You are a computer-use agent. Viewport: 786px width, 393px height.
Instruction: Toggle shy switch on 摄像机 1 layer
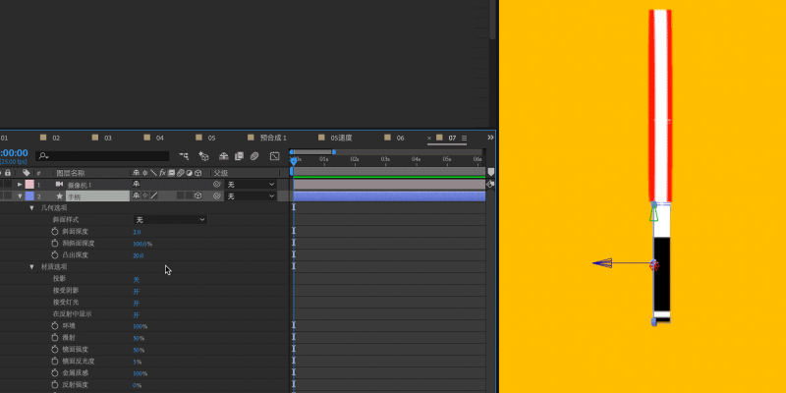point(137,185)
